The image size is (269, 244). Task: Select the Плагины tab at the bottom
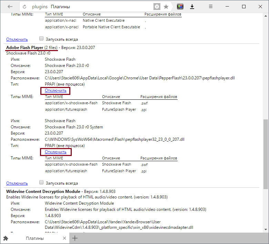click(34, 238)
